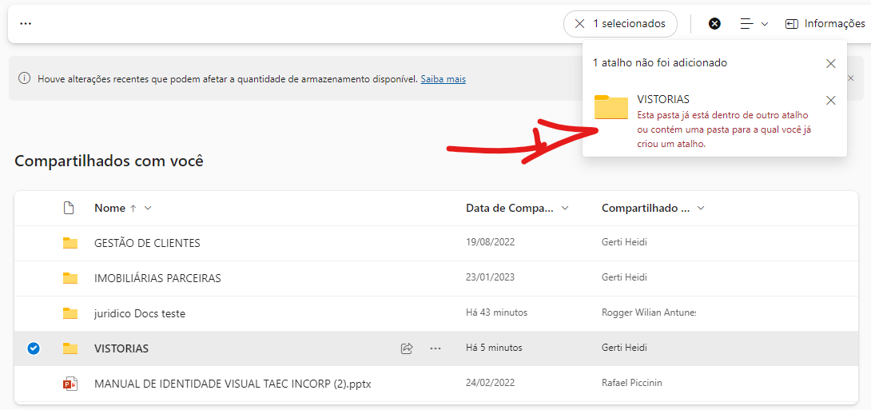Open the GESTÃO DE CLIENTES folder
Viewport: 871px width, 410px height.
click(x=147, y=243)
